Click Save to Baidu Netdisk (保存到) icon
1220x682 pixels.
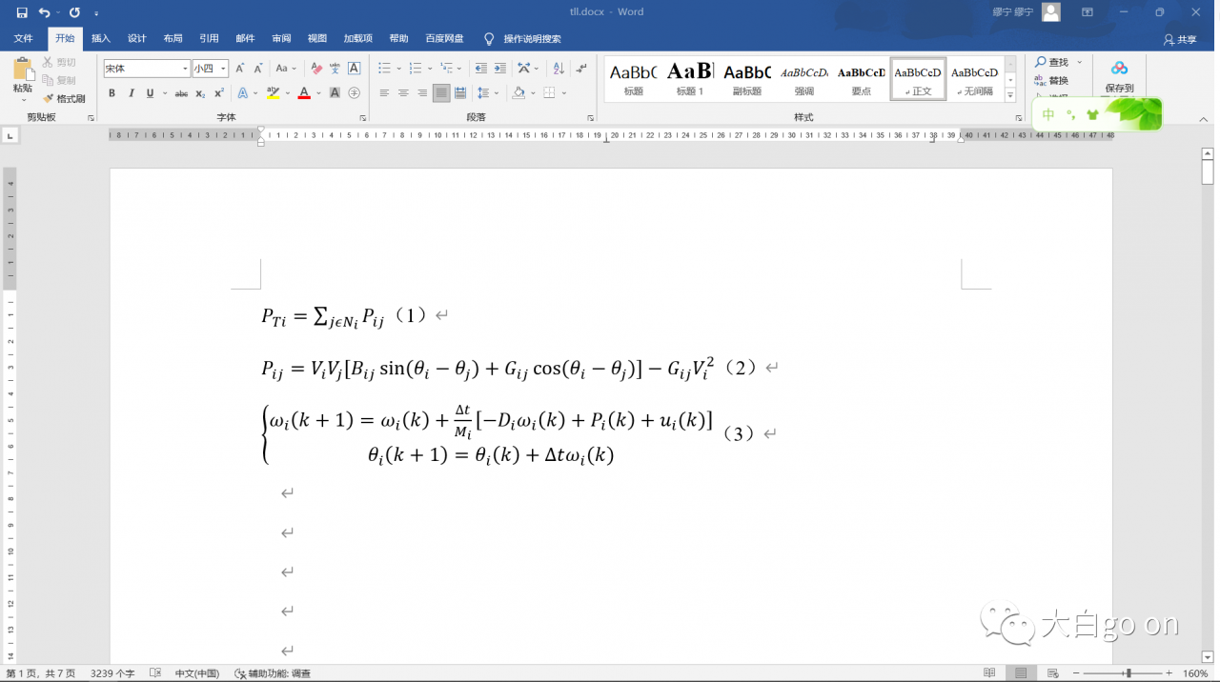click(1119, 76)
